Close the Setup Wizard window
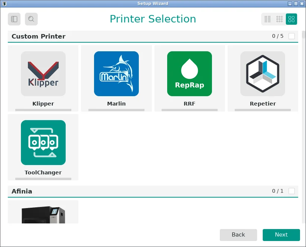Screen dimensions: 306x247 pyautogui.click(x=302, y=3)
